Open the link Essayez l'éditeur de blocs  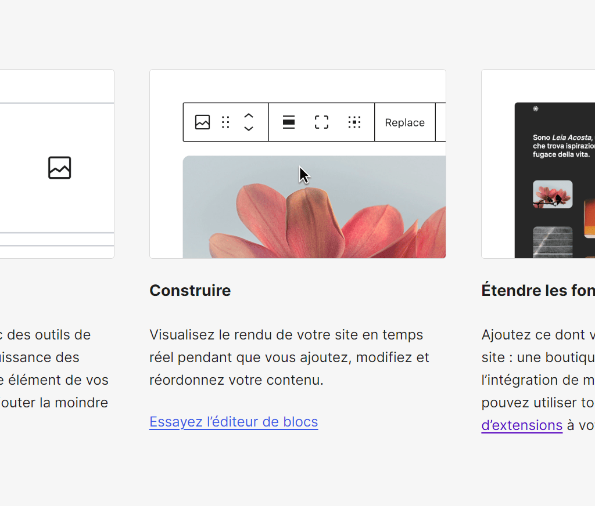234,422
